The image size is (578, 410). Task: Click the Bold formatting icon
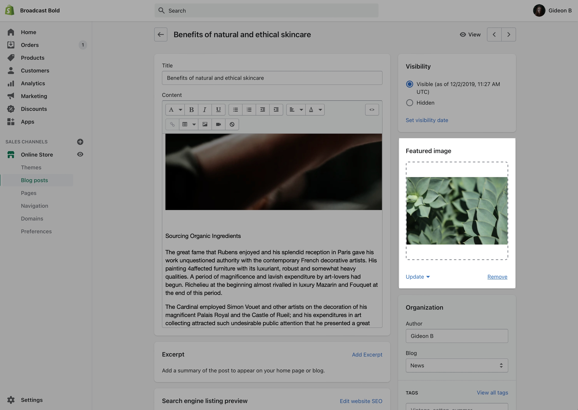pos(191,109)
